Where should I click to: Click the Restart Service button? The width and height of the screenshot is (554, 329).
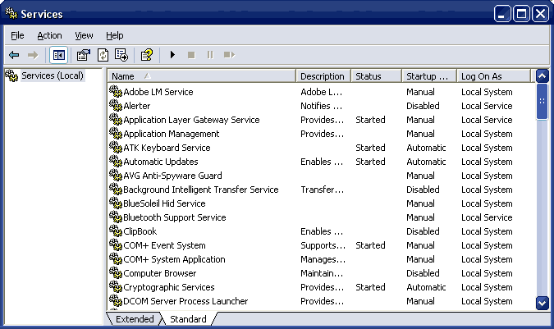pos(229,55)
